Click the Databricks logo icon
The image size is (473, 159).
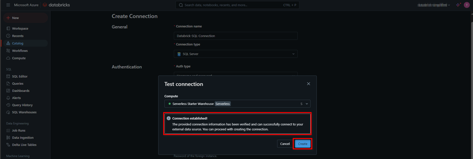tap(45, 5)
